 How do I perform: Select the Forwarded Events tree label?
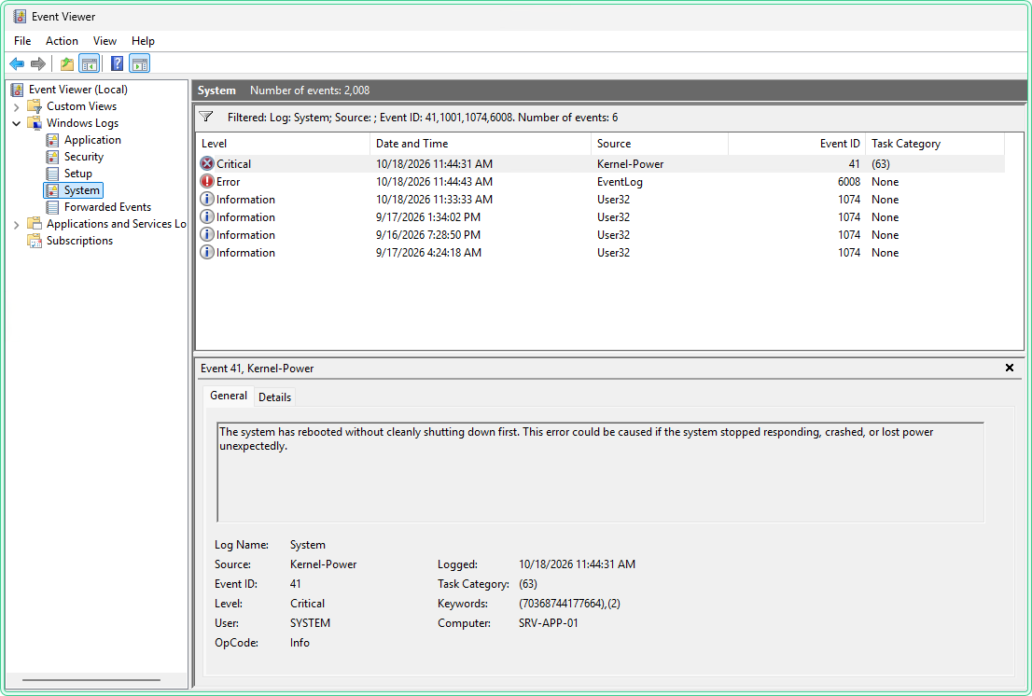point(108,207)
